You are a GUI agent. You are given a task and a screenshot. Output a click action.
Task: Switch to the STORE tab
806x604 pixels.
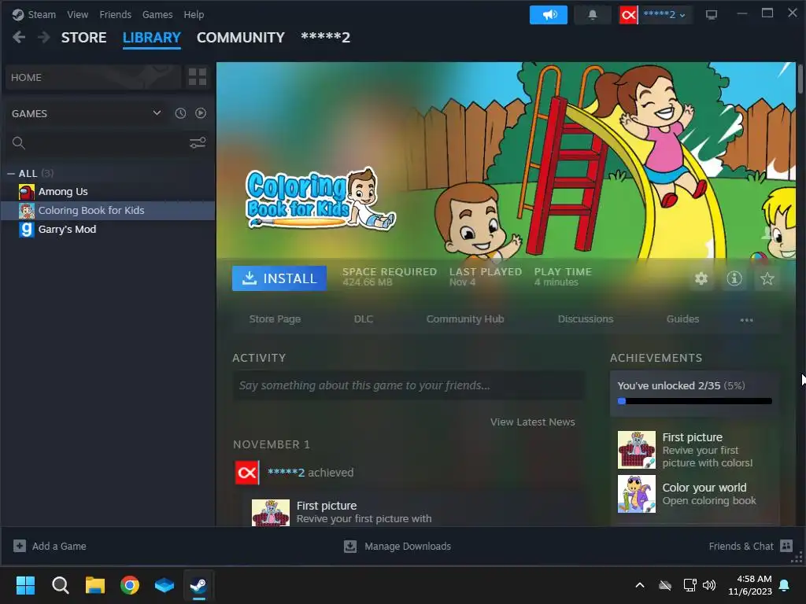pos(83,38)
